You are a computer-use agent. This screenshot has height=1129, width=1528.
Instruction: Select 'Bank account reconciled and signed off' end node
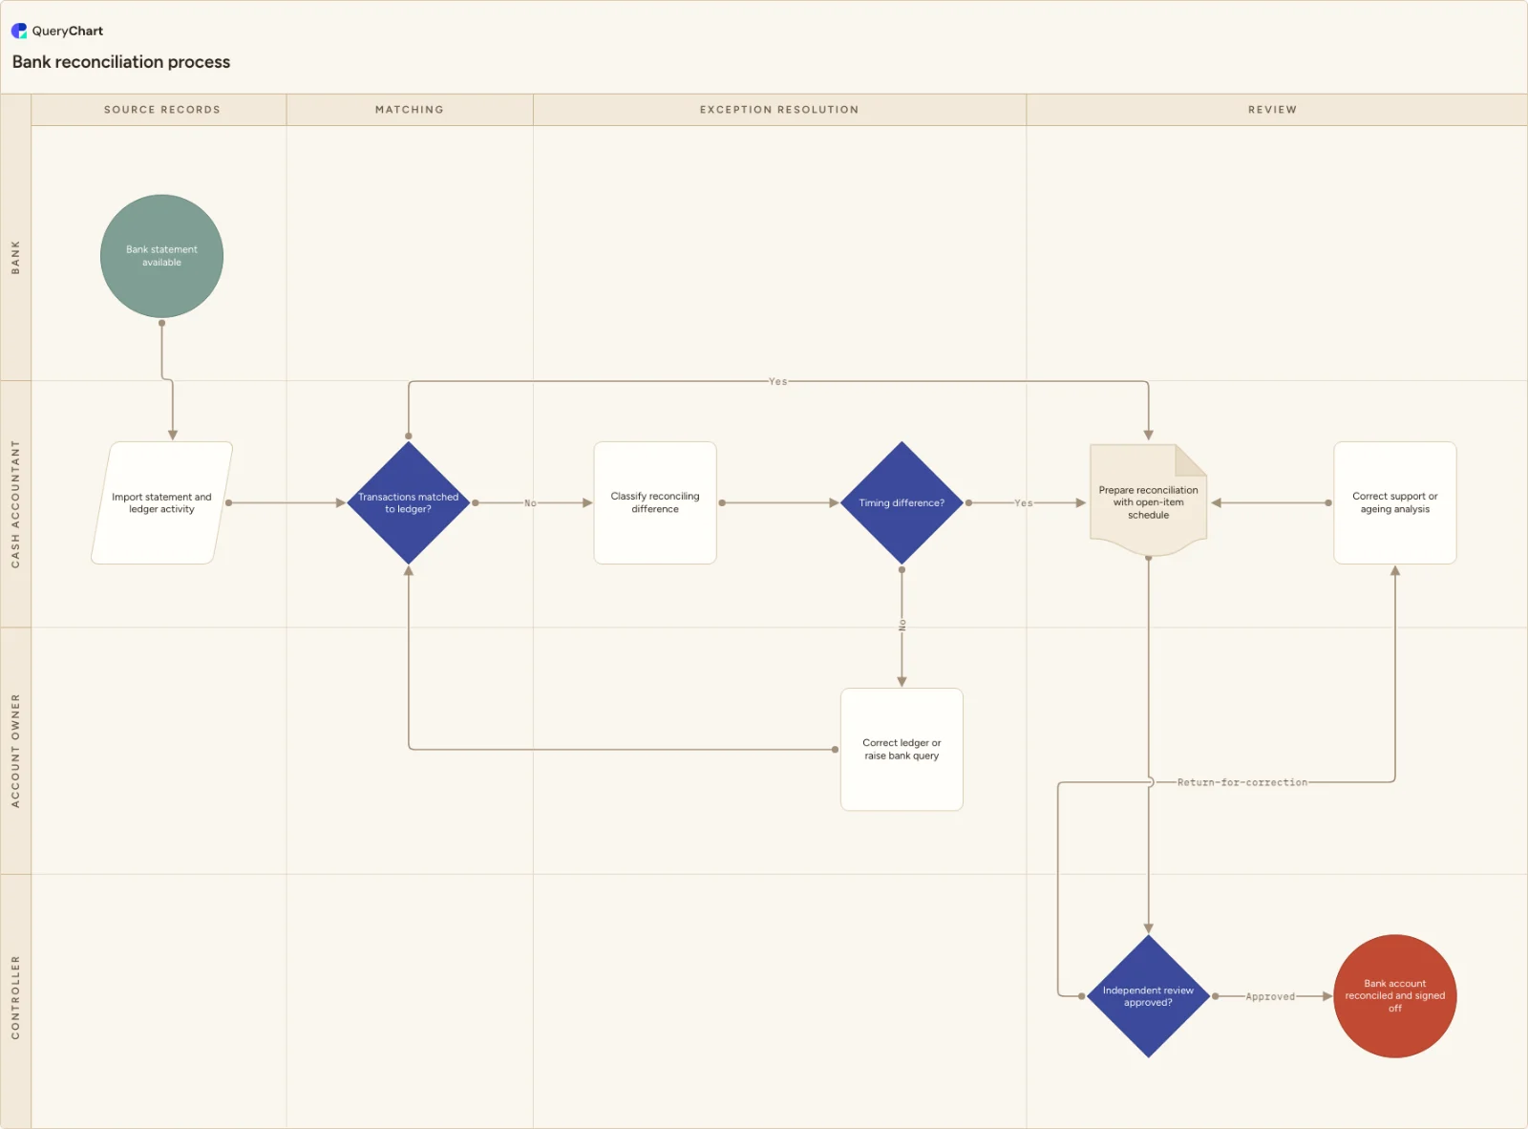(x=1395, y=996)
